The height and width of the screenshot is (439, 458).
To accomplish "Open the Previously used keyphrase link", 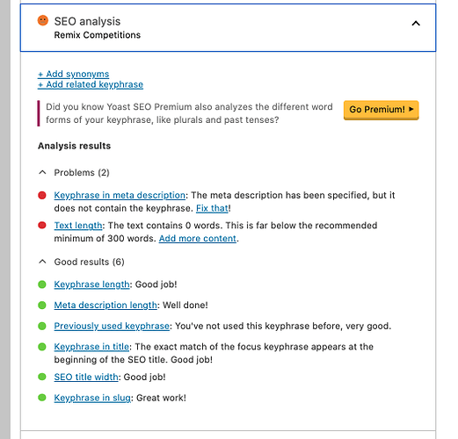I will pos(112,326).
